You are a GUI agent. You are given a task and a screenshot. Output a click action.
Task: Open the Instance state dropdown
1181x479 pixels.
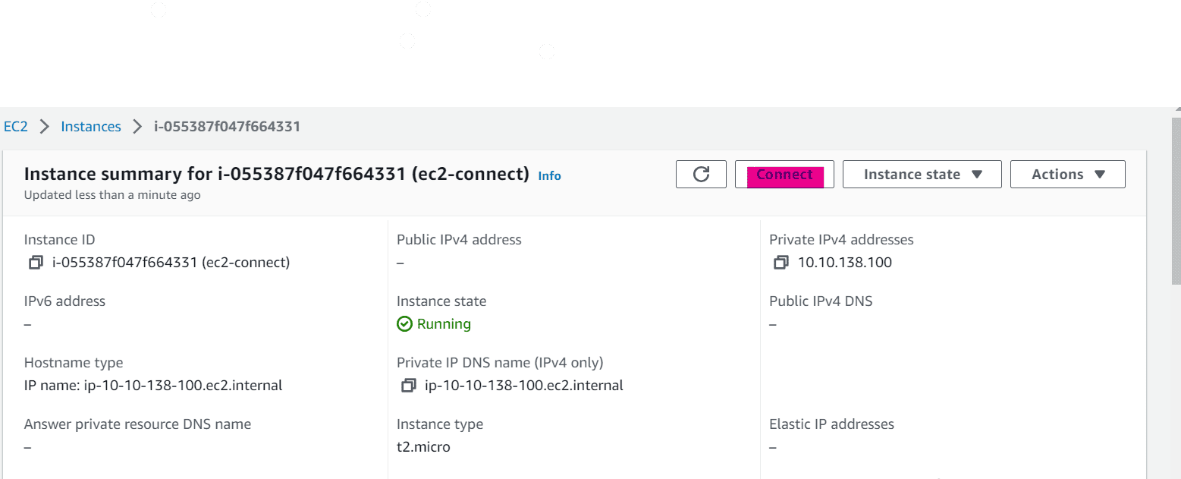click(x=922, y=174)
